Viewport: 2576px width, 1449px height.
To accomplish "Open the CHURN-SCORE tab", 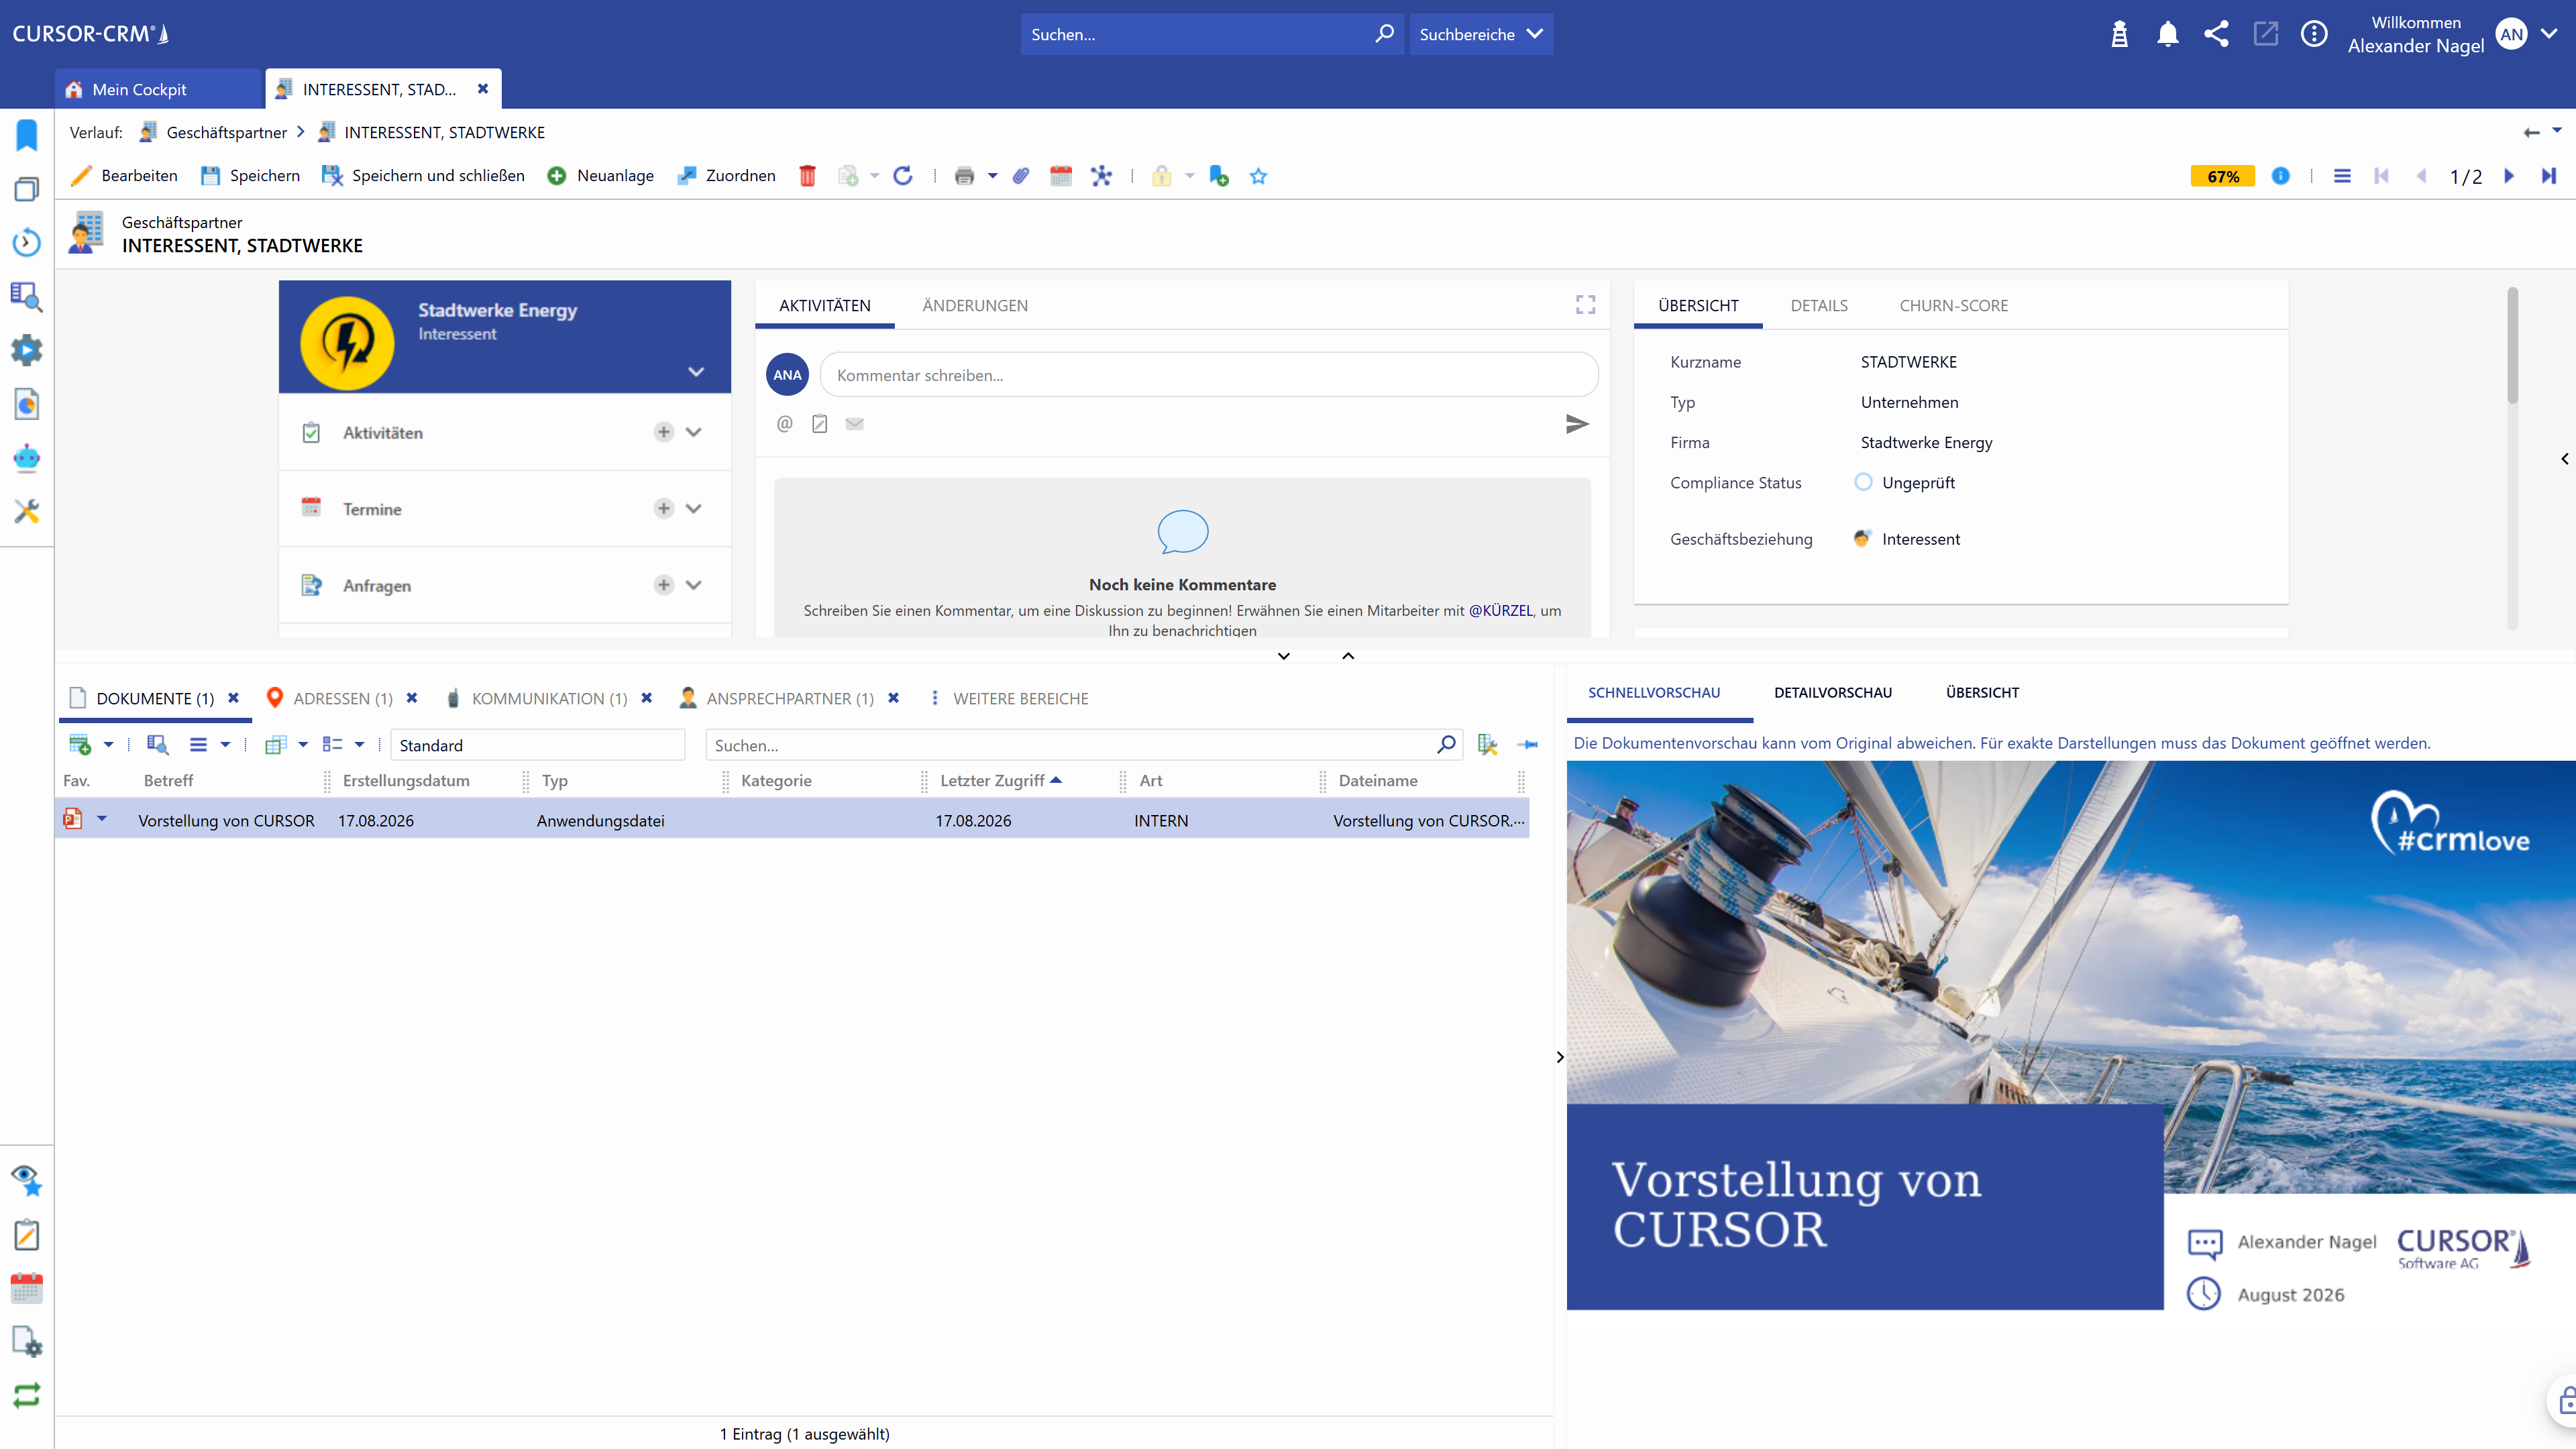I will [x=1954, y=306].
